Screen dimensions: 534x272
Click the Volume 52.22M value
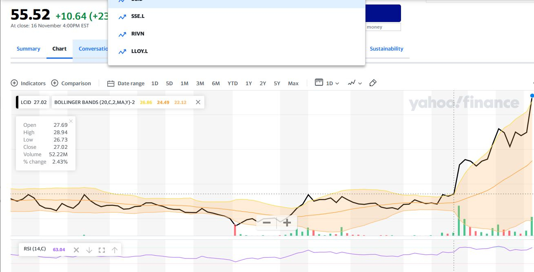click(x=58, y=154)
